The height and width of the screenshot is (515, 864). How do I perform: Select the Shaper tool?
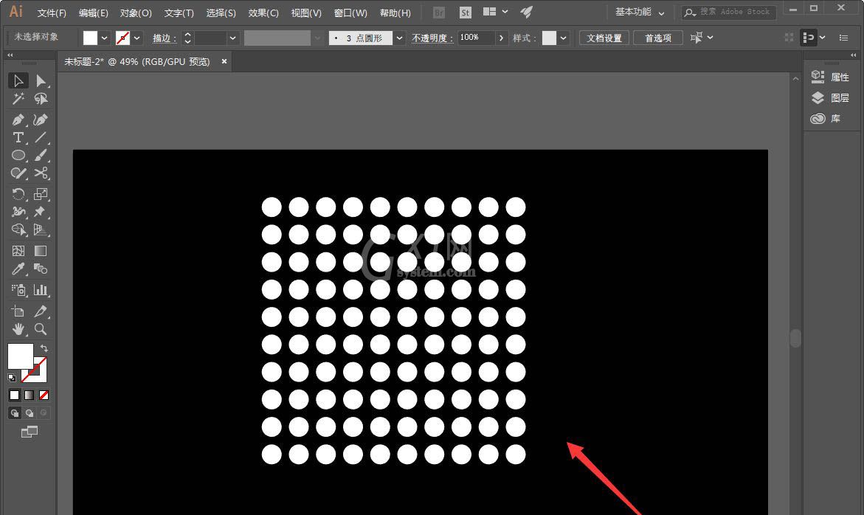tap(18, 173)
